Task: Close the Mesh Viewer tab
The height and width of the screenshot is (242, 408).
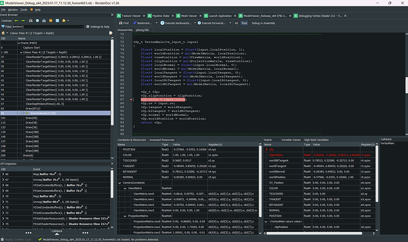Action: click(x=200, y=16)
